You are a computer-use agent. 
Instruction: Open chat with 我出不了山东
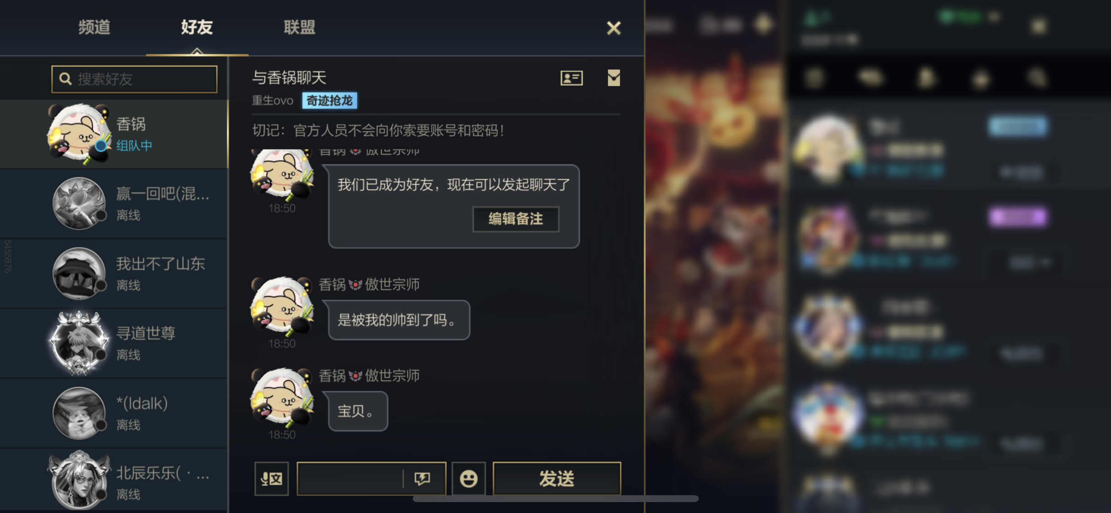coord(114,274)
